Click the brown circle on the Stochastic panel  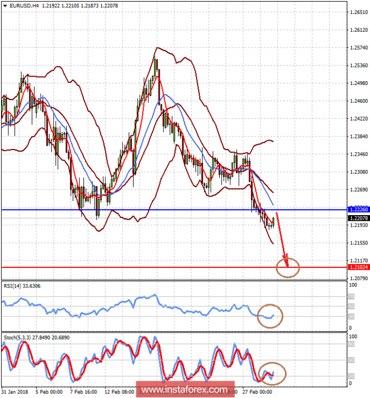(272, 374)
